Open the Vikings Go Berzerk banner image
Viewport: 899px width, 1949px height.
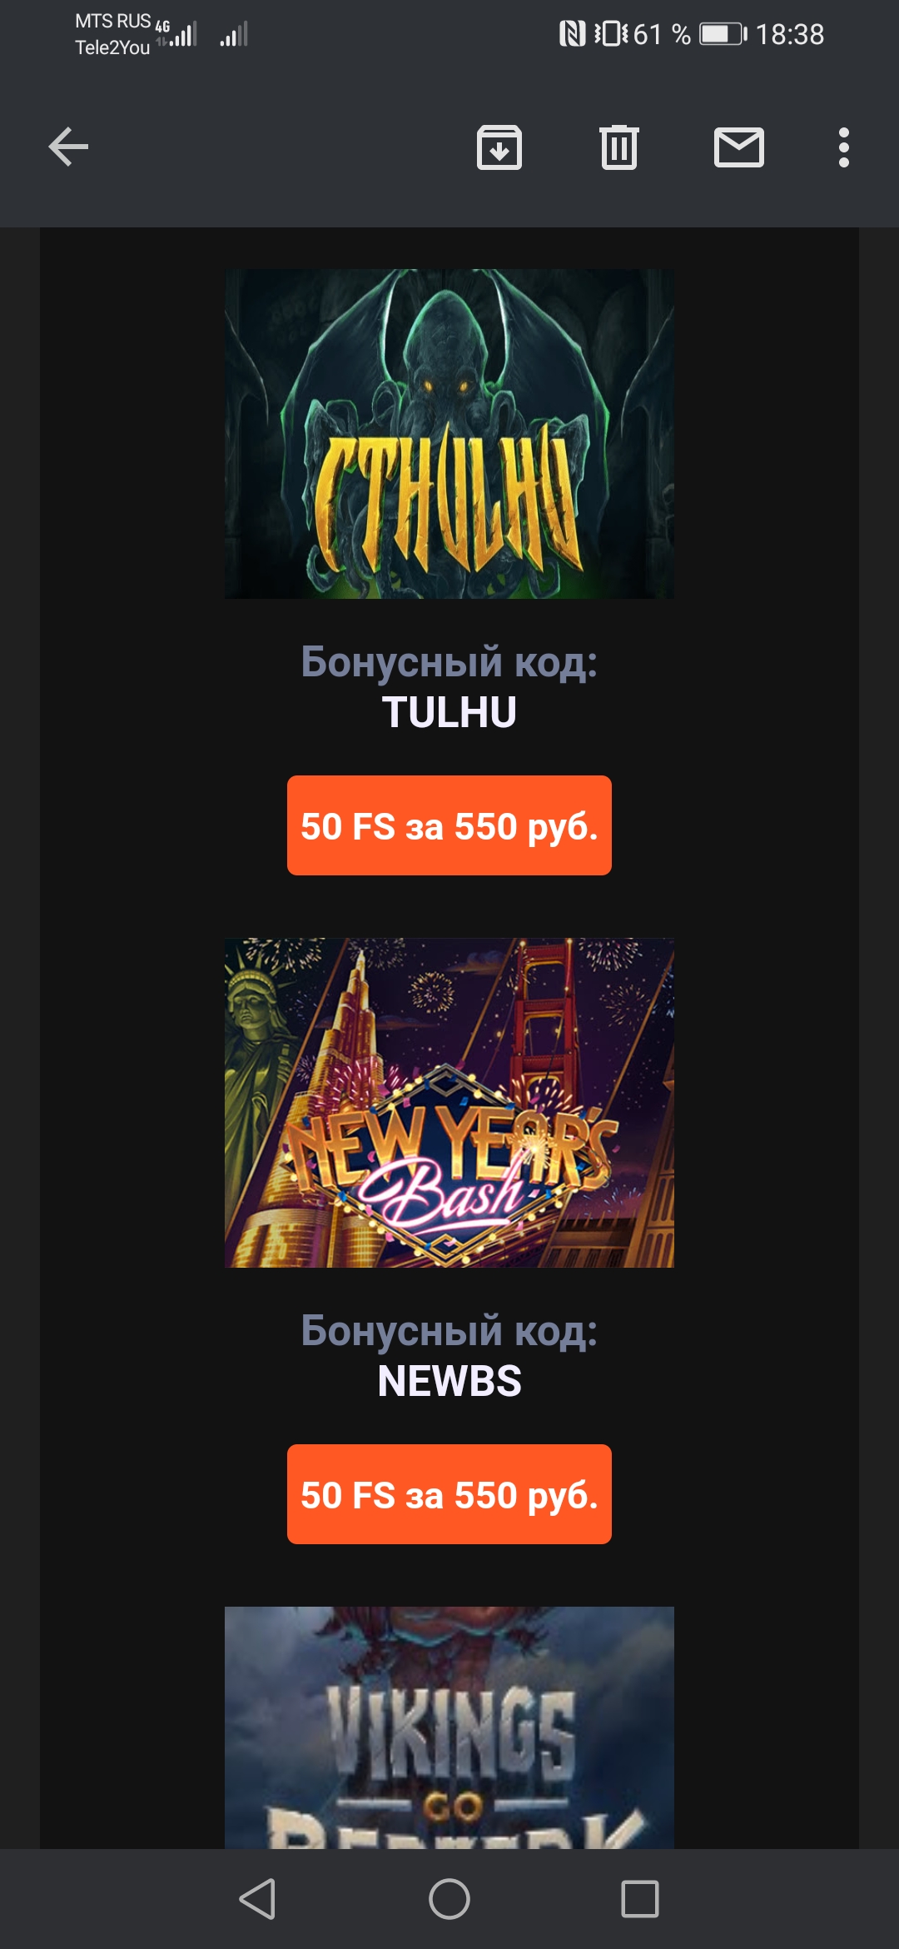[x=449, y=1727]
